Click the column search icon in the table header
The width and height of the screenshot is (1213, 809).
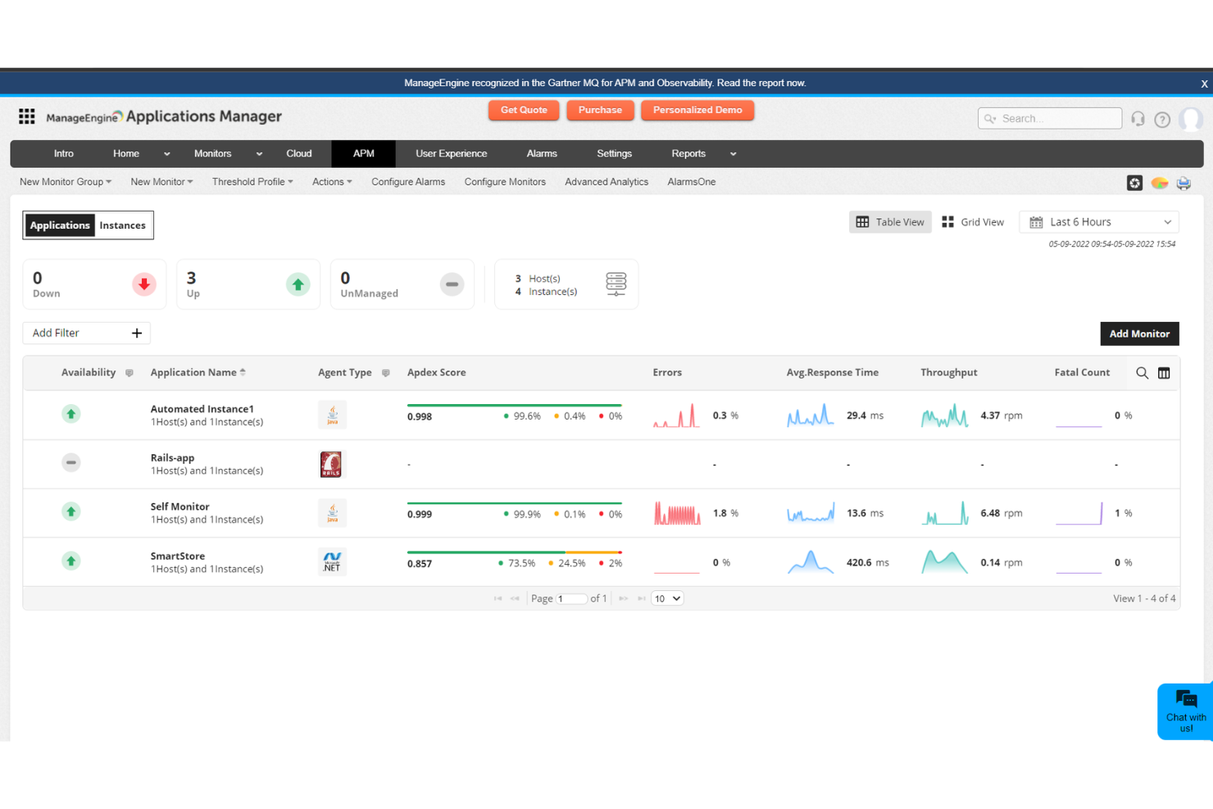click(x=1142, y=373)
